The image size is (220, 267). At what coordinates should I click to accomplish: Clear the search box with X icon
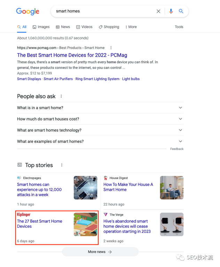(158, 11)
